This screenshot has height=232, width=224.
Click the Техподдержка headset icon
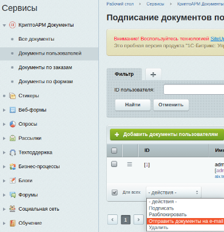point(13,152)
